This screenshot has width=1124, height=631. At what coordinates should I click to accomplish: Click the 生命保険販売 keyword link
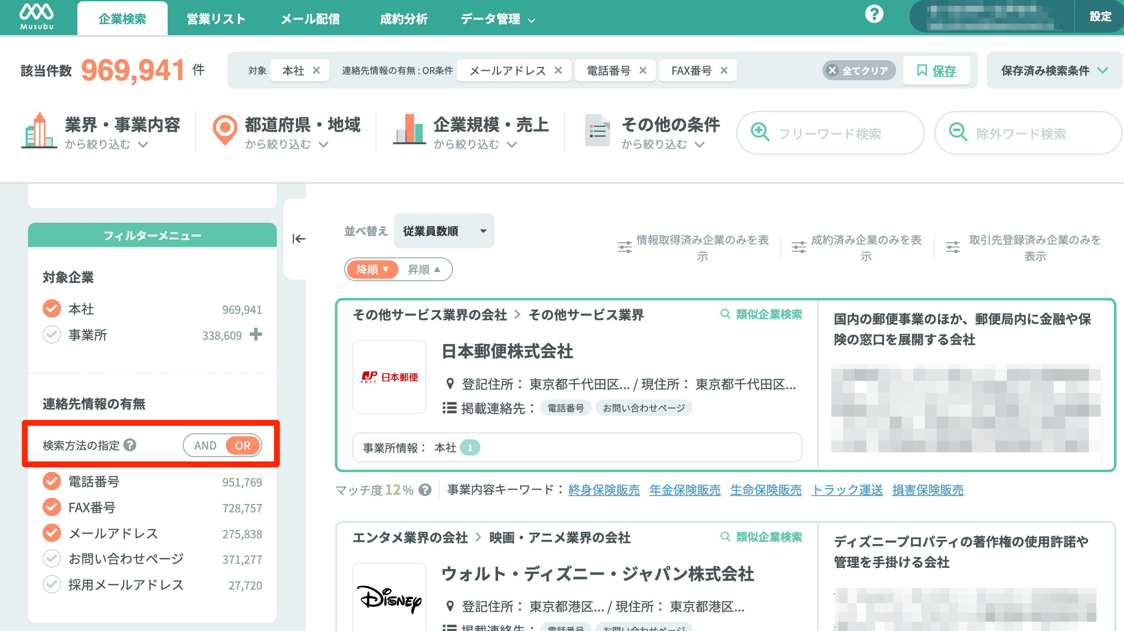point(766,490)
